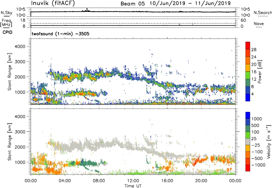Click the 'N.Sky' legend label
The image size is (272, 188).
(x=6, y=13)
